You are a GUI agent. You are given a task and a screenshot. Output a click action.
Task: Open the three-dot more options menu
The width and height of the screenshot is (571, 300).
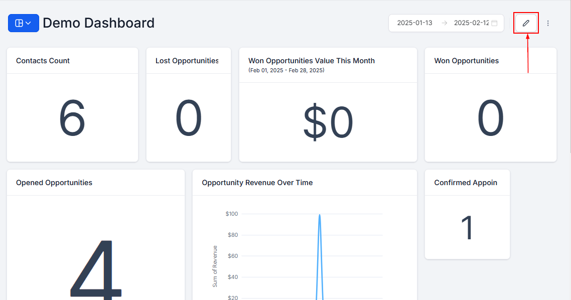pyautogui.click(x=548, y=23)
